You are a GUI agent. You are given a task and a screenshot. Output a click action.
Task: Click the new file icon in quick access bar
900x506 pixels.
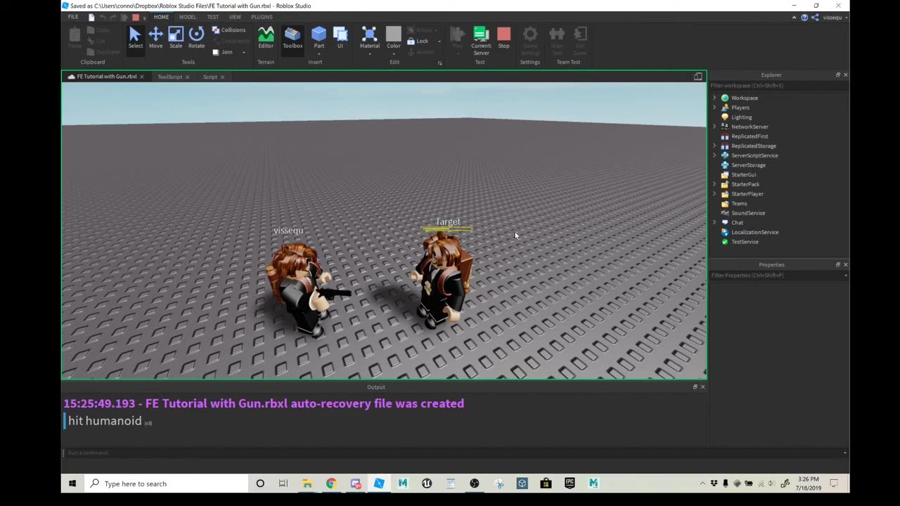91,17
